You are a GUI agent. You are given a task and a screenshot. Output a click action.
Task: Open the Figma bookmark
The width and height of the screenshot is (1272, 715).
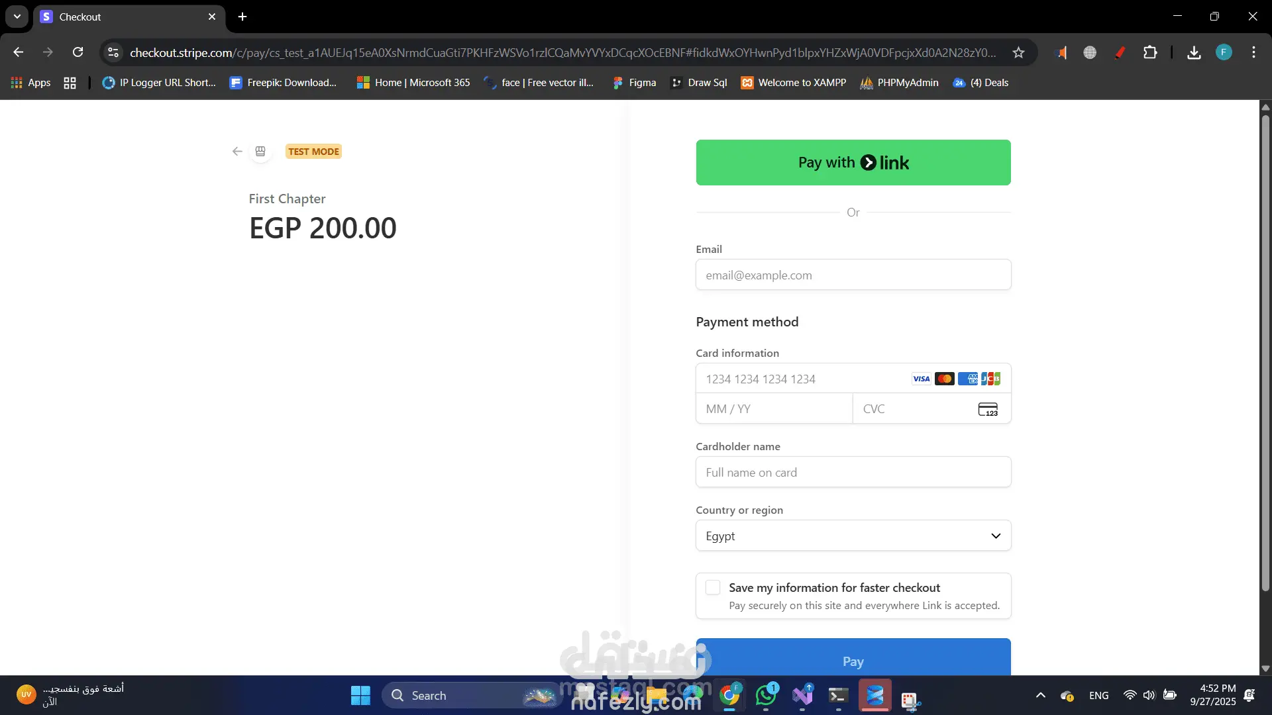(x=634, y=83)
